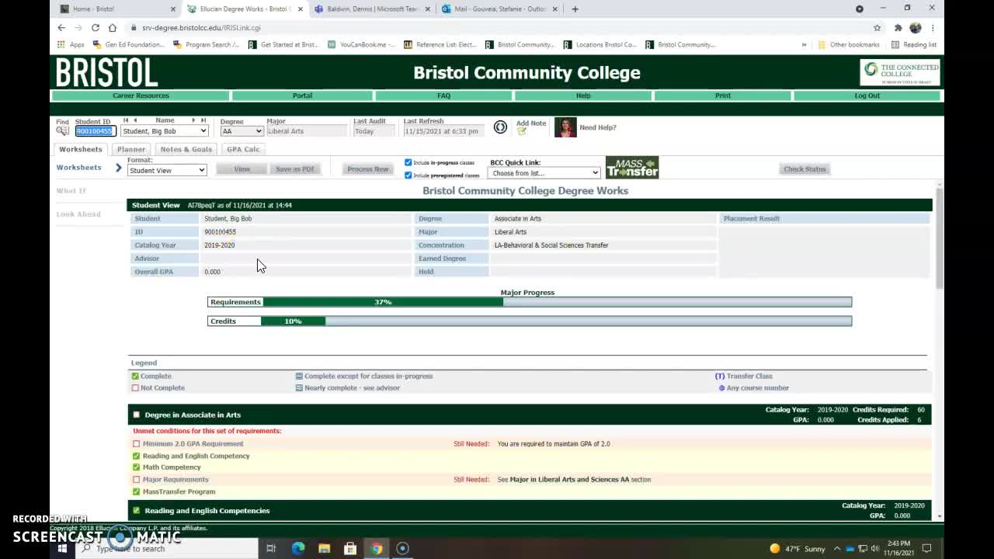Click the Need Help advisor photo
This screenshot has width=994, height=559.
click(x=565, y=127)
